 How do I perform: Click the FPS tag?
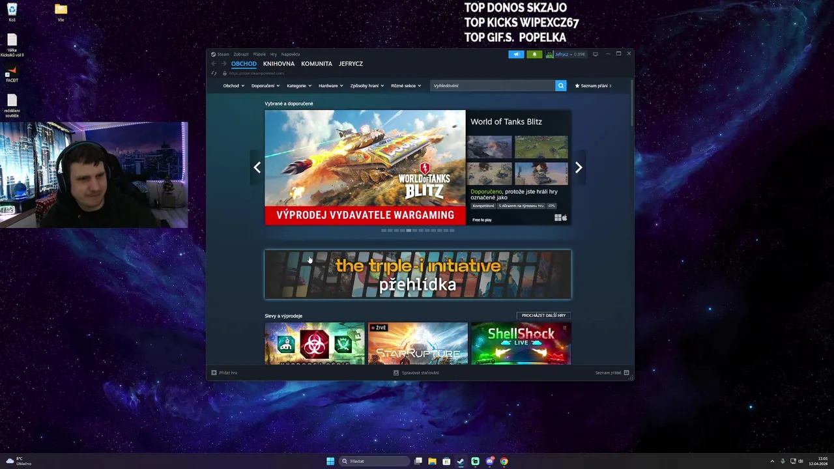pos(551,206)
